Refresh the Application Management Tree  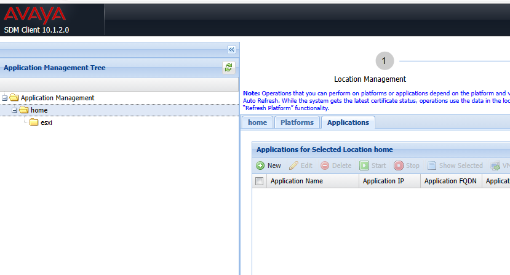pos(229,68)
